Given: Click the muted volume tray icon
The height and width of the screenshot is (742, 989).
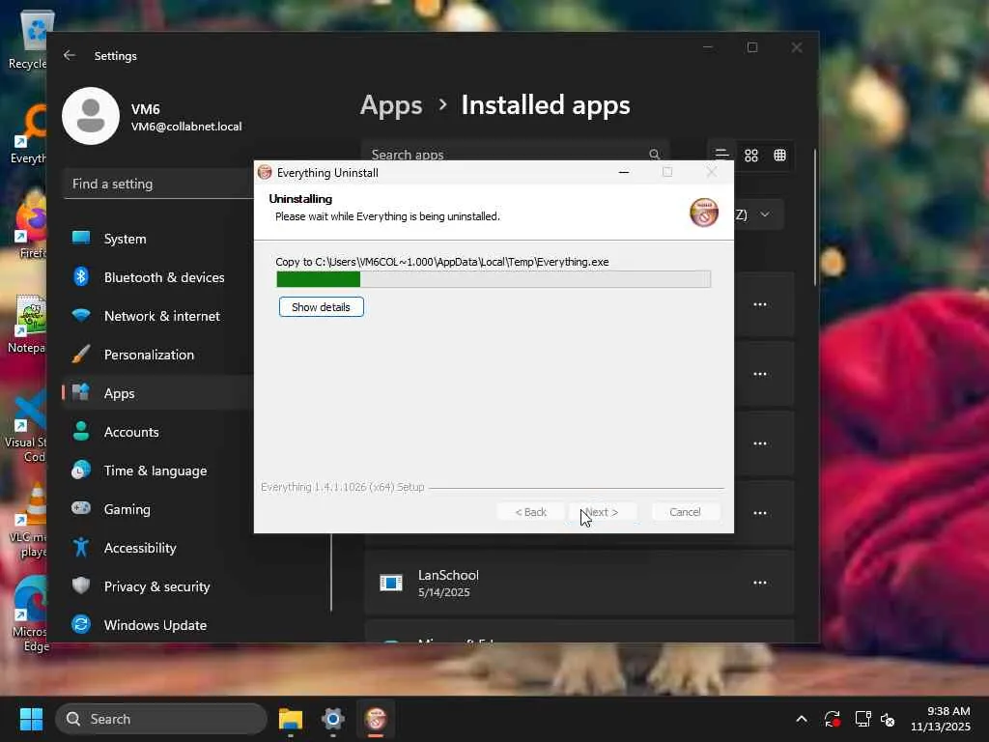Looking at the screenshot, I should pos(888,719).
